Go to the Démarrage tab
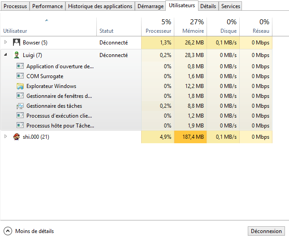 tap(150, 6)
